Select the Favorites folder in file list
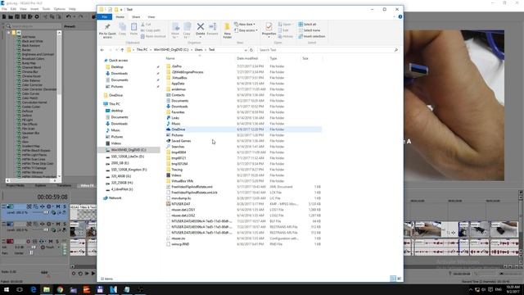Screen dimensions: 524x295 click(x=243, y=112)
